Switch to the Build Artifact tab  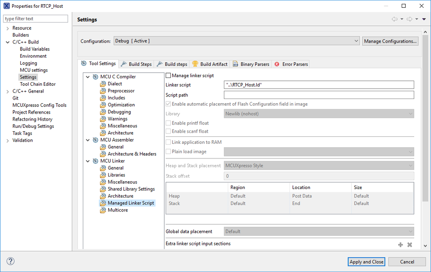[210, 64]
